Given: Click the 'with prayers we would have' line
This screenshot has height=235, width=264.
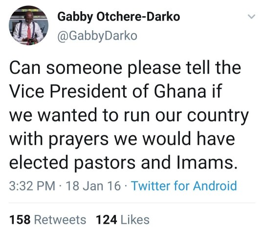Looking at the screenshot, I should tap(122, 139).
